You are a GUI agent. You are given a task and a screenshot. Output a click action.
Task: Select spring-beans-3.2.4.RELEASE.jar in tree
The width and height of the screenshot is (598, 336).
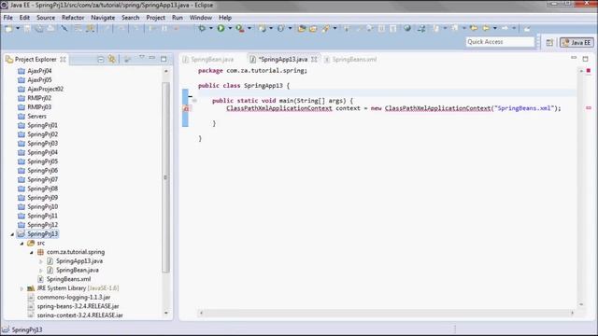(78, 307)
